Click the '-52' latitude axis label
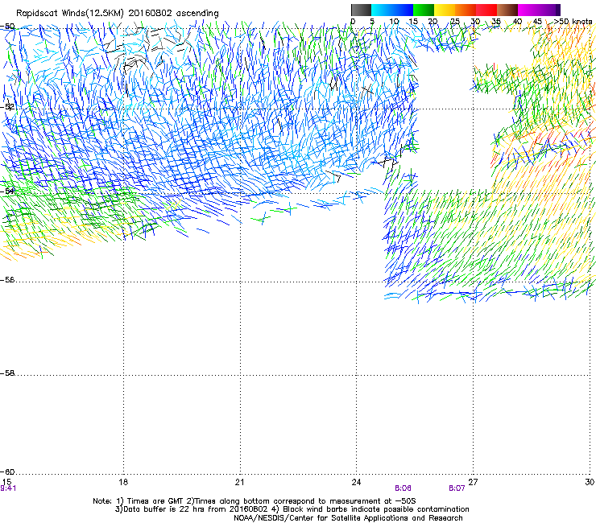This screenshot has width=596, height=523. pos(7,107)
